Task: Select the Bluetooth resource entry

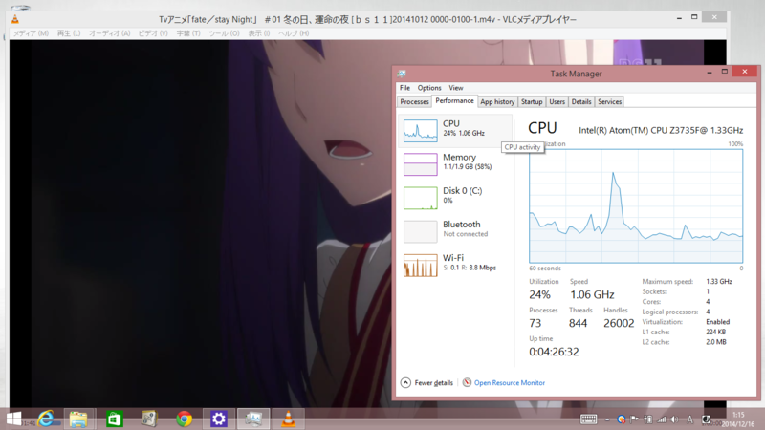Action: (x=455, y=230)
